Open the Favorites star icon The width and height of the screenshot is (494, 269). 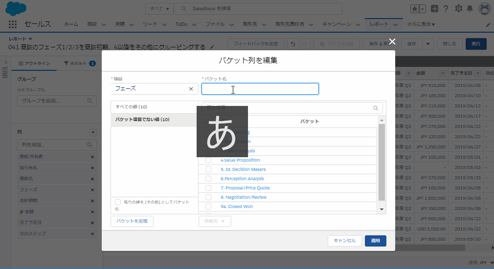tap(415, 9)
